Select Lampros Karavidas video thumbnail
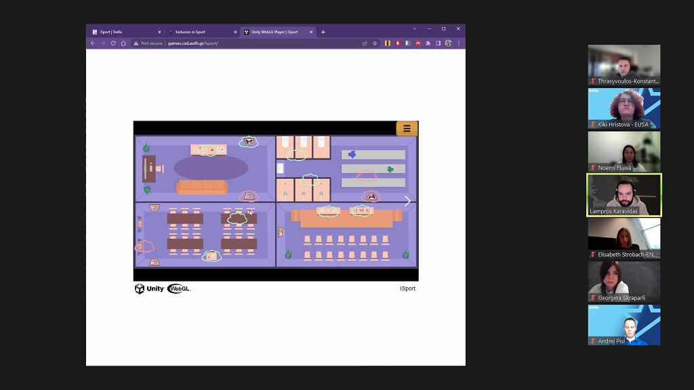This screenshot has width=694, height=390. click(x=624, y=195)
